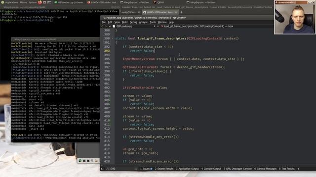
Task: Open the Window menu in Qt Creator
Action: point(162,22)
